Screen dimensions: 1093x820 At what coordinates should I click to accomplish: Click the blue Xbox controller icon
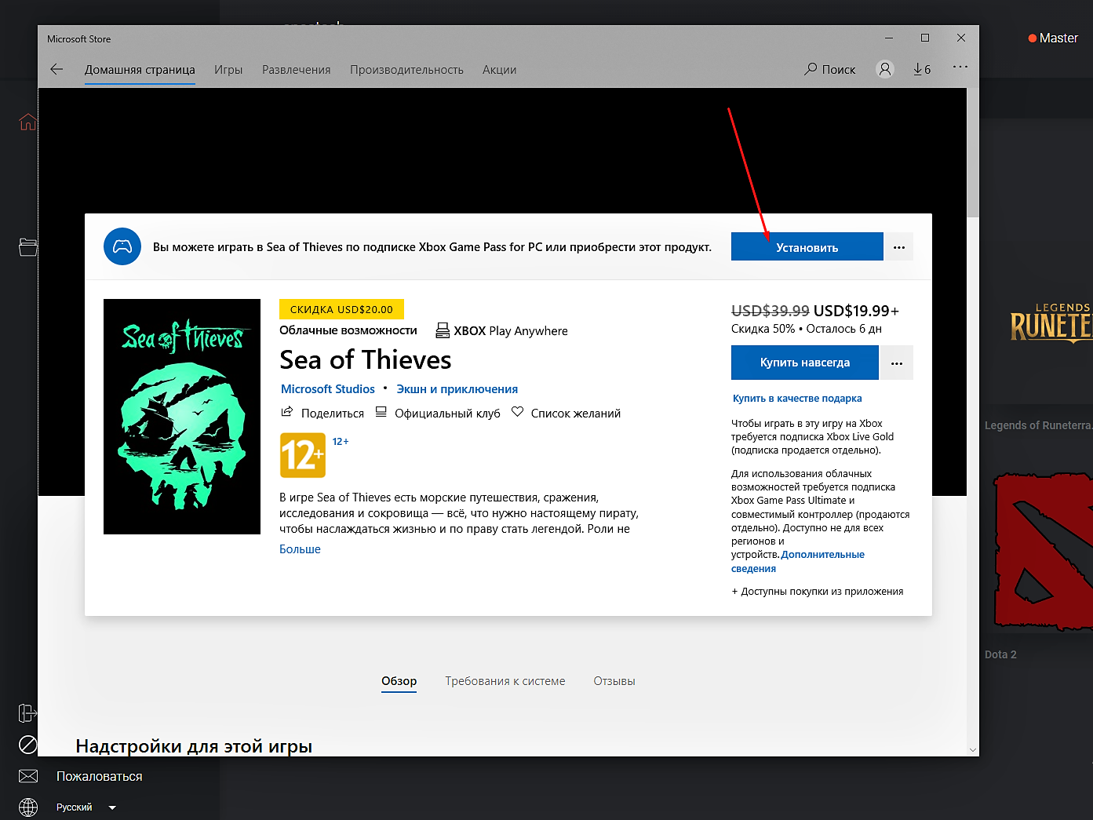tap(122, 246)
